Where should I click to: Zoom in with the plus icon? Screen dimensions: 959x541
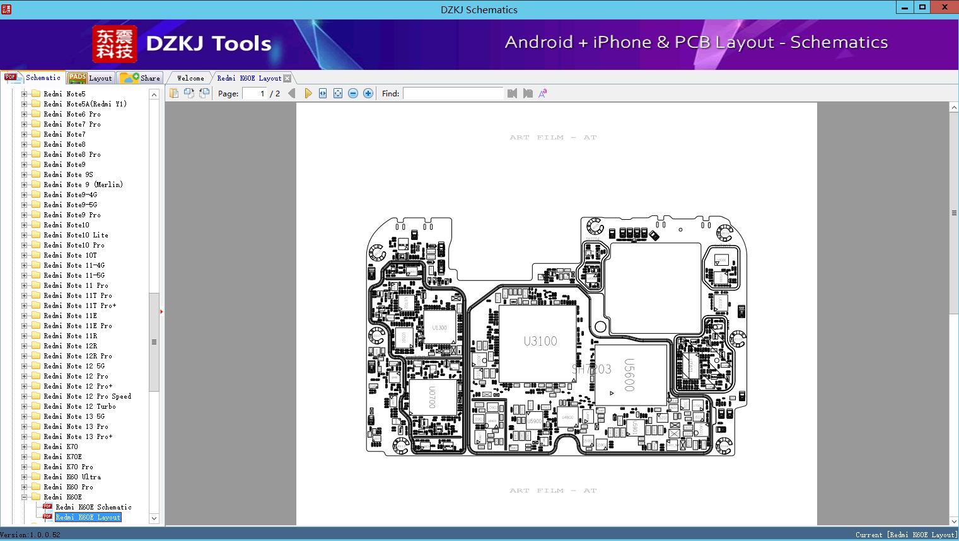pyautogui.click(x=368, y=93)
